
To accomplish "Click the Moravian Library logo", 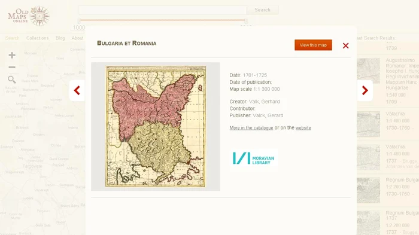I will point(253,158).
